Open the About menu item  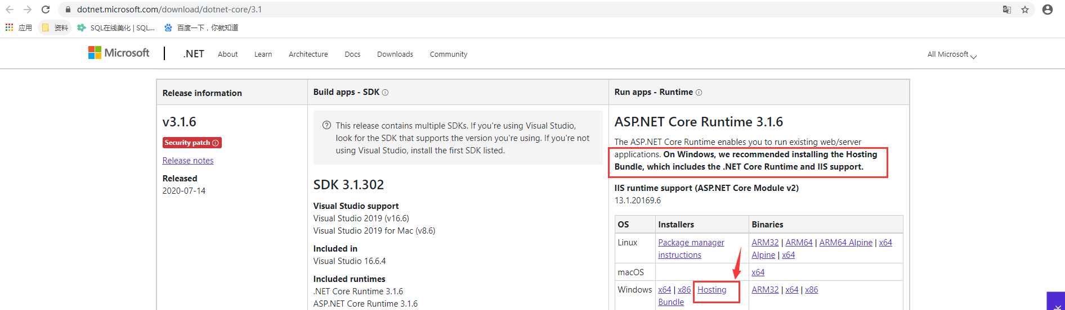(x=228, y=54)
